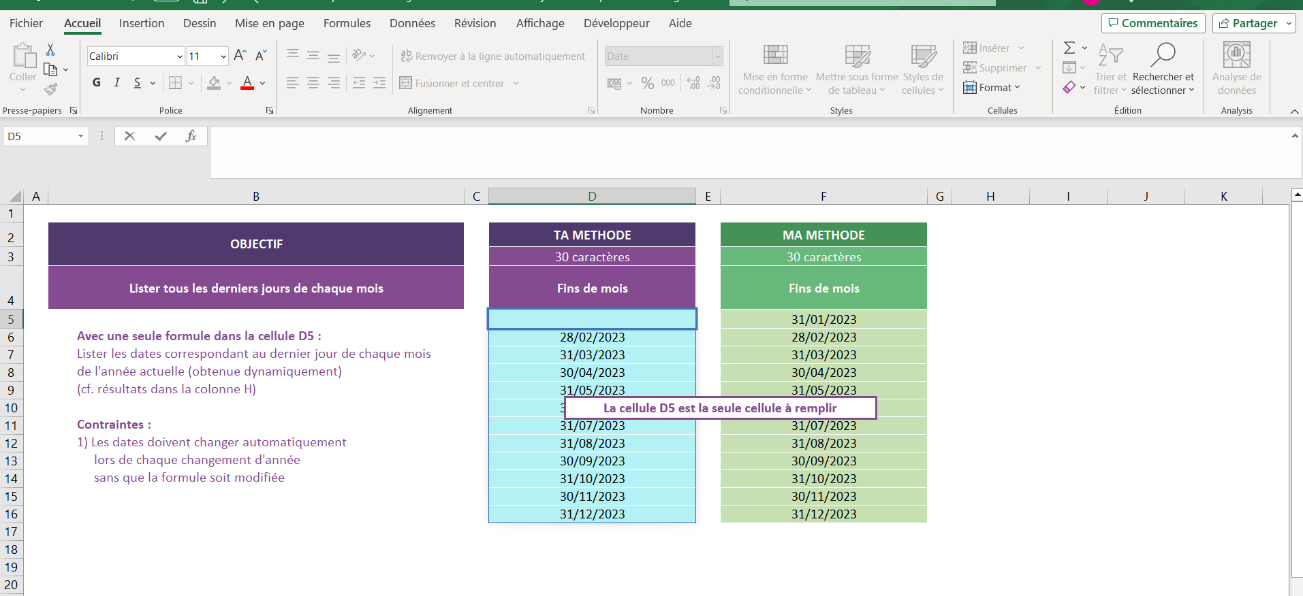Open the Fichier tab

(26, 23)
